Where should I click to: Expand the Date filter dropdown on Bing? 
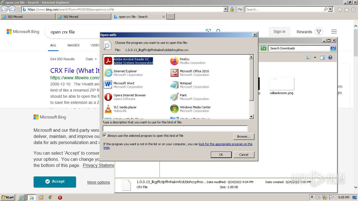coord(91,59)
